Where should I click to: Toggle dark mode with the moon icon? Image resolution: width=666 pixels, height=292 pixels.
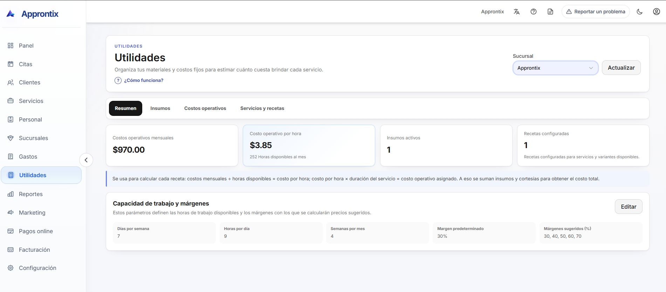coord(640,12)
